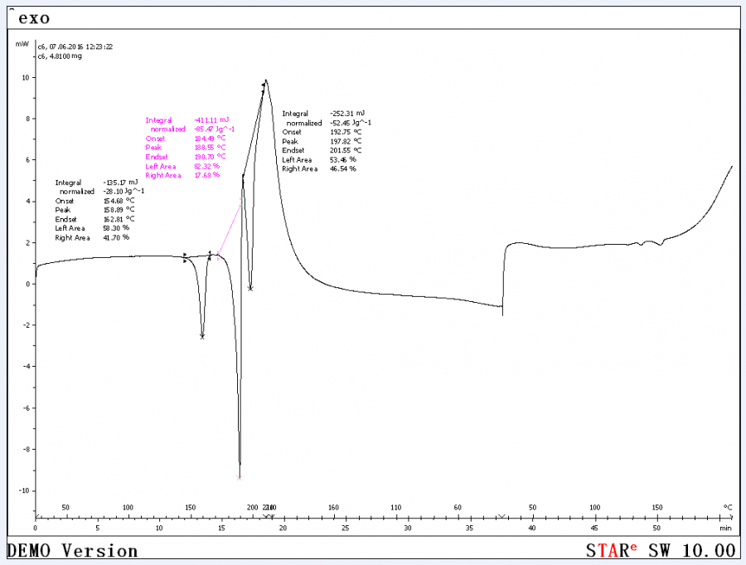Click the exo direction label at top
The image size is (746, 565).
click(x=34, y=18)
